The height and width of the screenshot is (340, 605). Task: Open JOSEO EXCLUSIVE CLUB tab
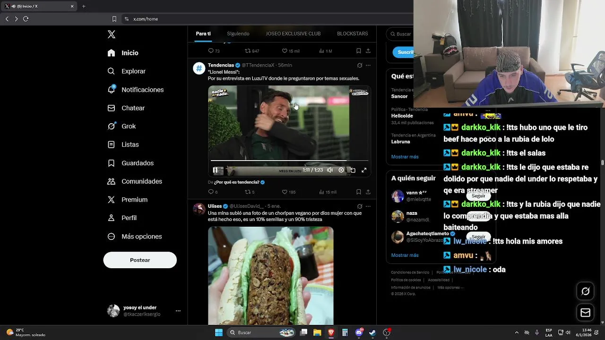click(293, 34)
